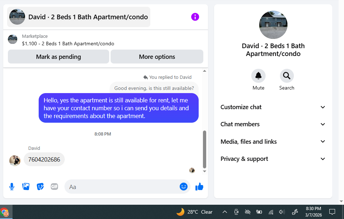Image resolution: width=344 pixels, height=219 pixels.
Task: Expand Media, files and links section
Action: click(273, 142)
